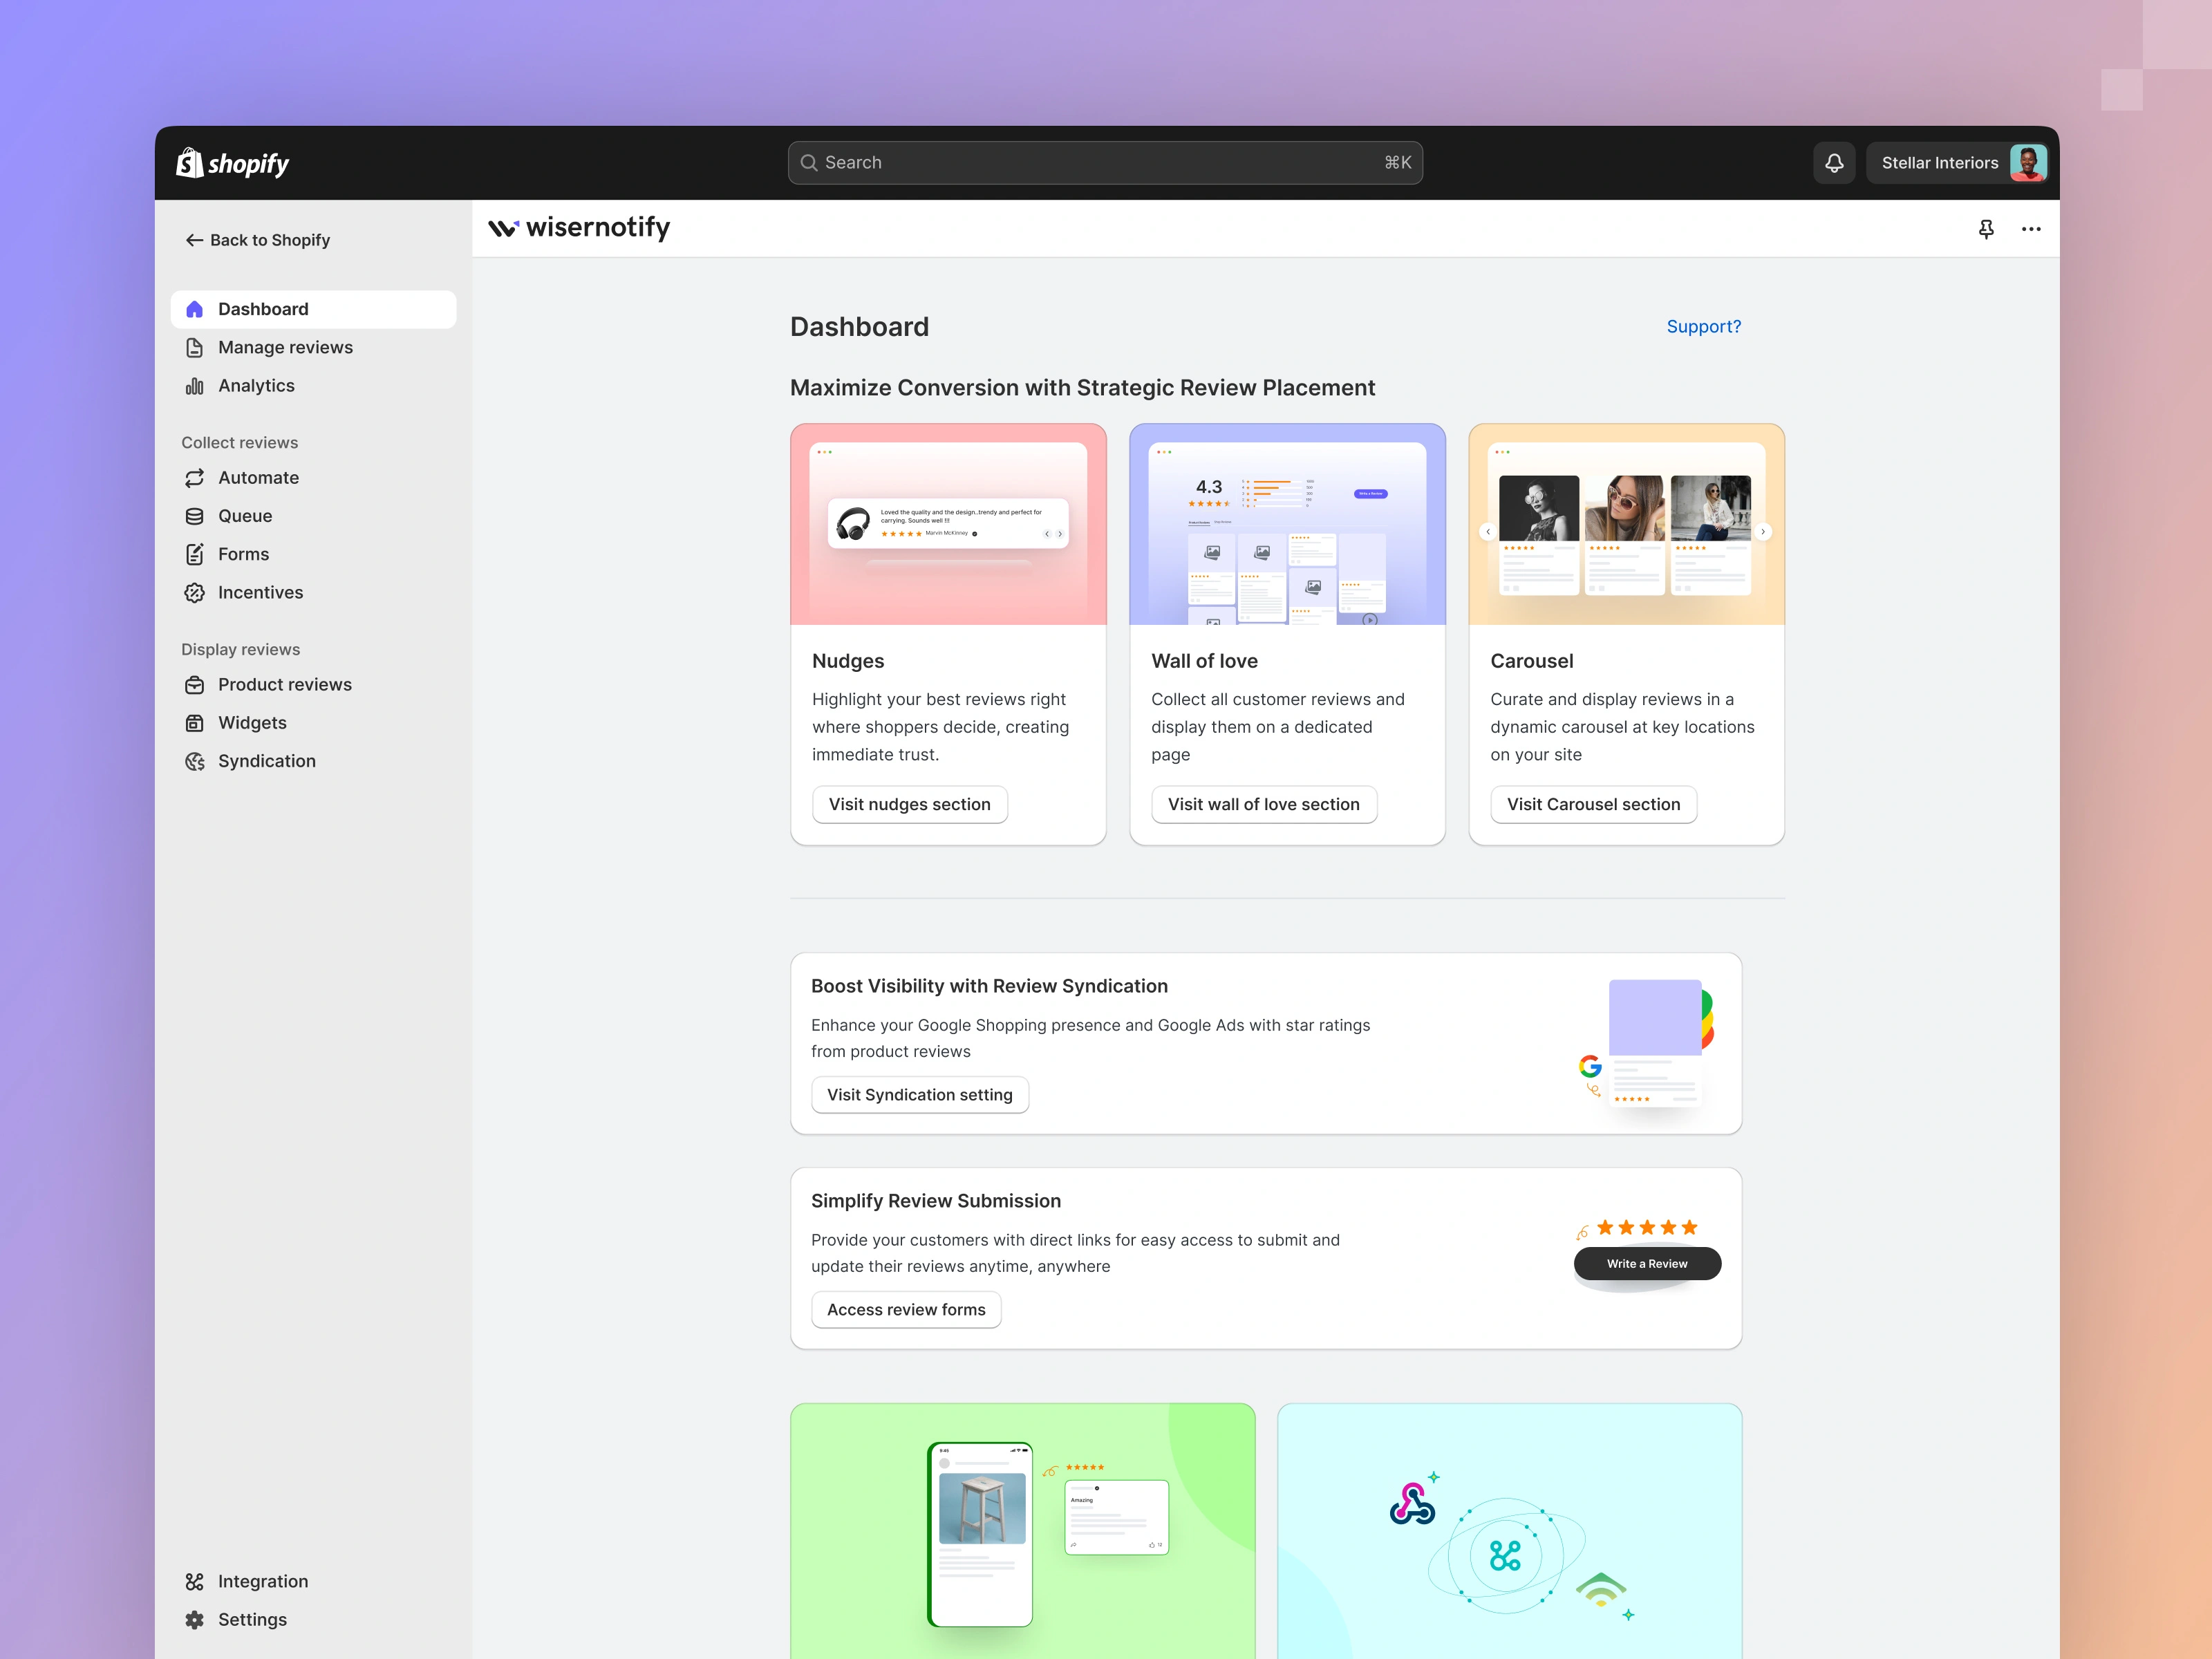Click Visit nudges section button
The image size is (2212, 1659).
[x=909, y=805]
